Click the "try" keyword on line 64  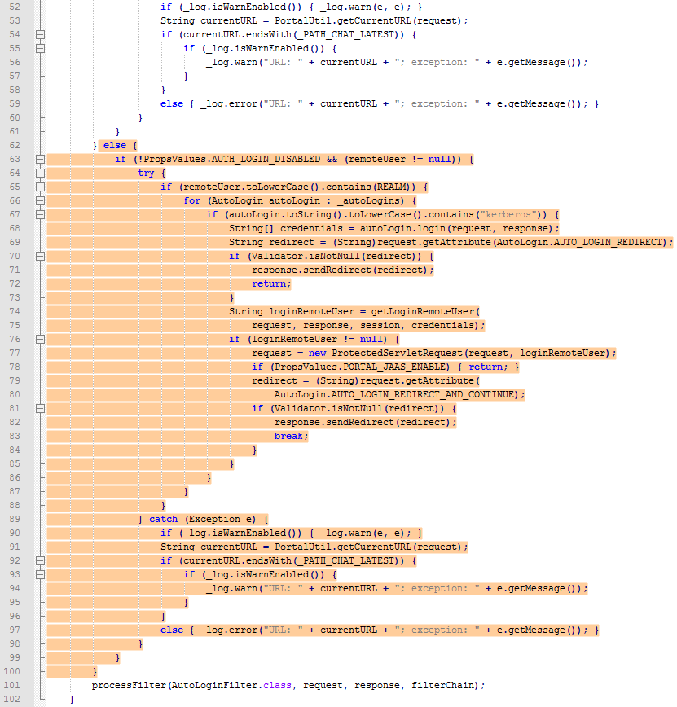146,173
